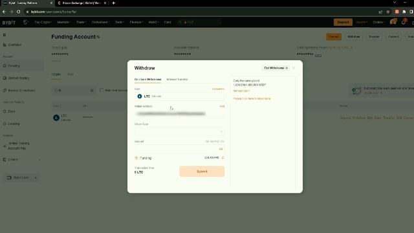Image resolution: width=414 pixels, height=233 pixels.
Task: Click the blurred wallet address field
Action: (x=179, y=114)
